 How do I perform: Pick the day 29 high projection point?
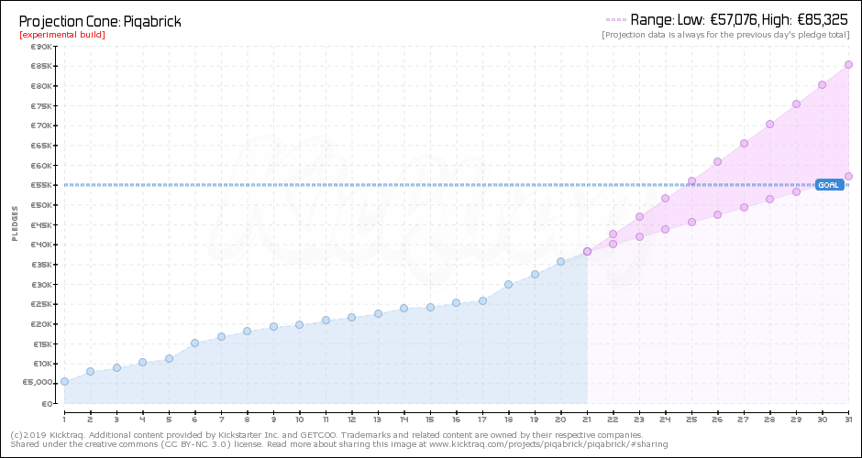(x=796, y=104)
